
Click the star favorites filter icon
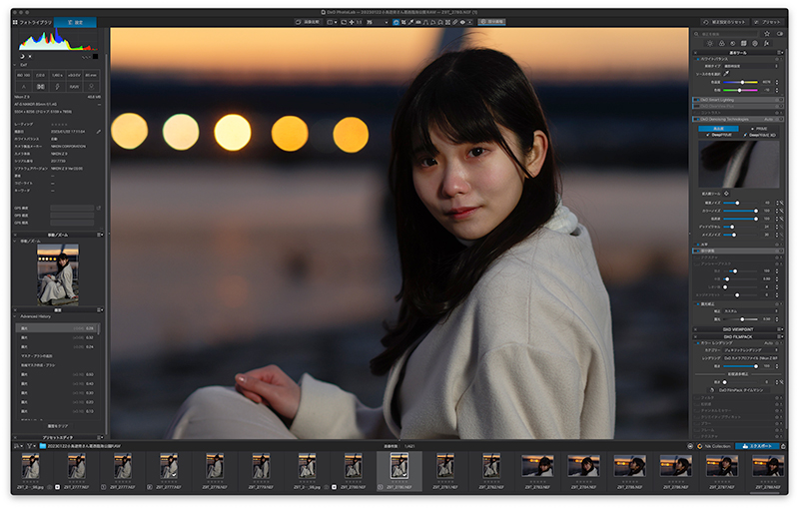click(x=767, y=34)
